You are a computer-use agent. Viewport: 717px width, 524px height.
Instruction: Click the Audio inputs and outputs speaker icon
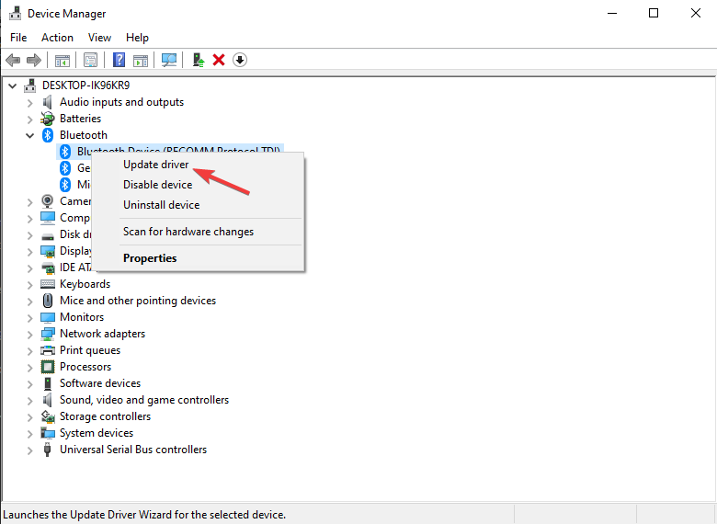[x=48, y=102]
